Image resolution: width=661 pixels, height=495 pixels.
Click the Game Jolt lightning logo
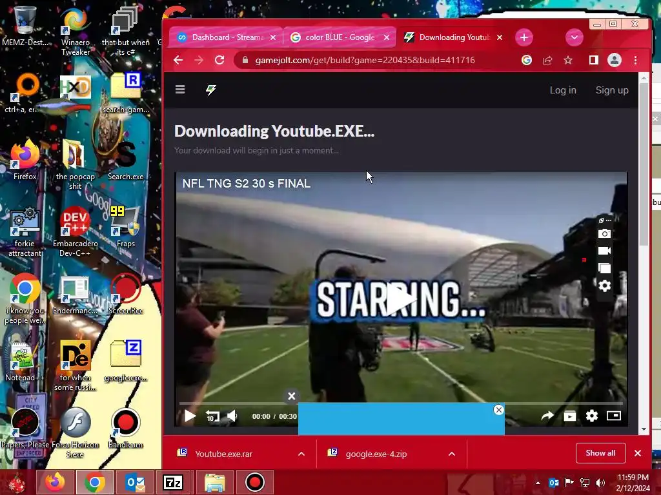[211, 89]
